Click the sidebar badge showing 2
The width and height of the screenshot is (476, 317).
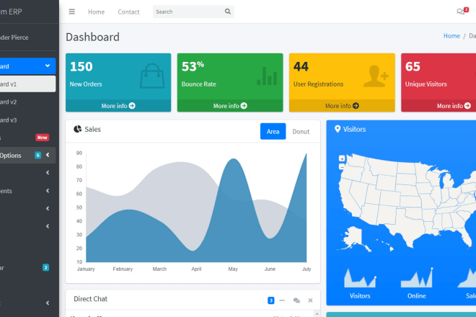45,267
